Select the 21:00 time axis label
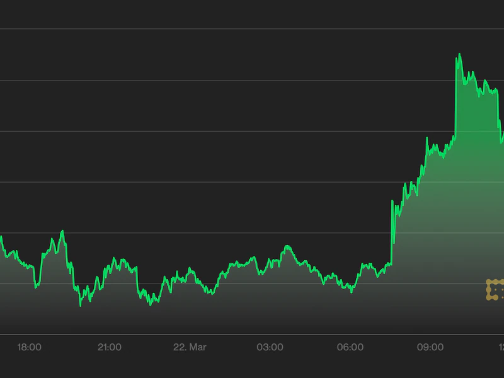Screen dimensions: 504x378 110,347
